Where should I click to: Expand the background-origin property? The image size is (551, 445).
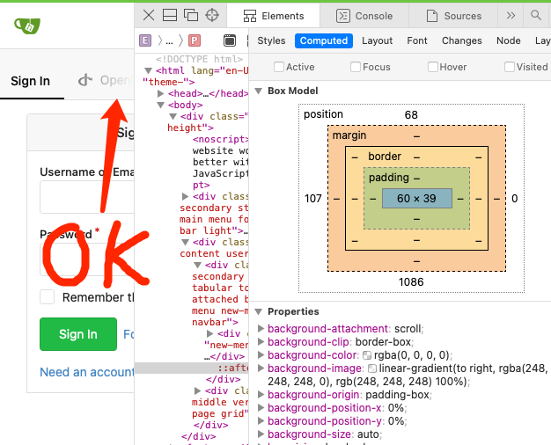coord(261,395)
